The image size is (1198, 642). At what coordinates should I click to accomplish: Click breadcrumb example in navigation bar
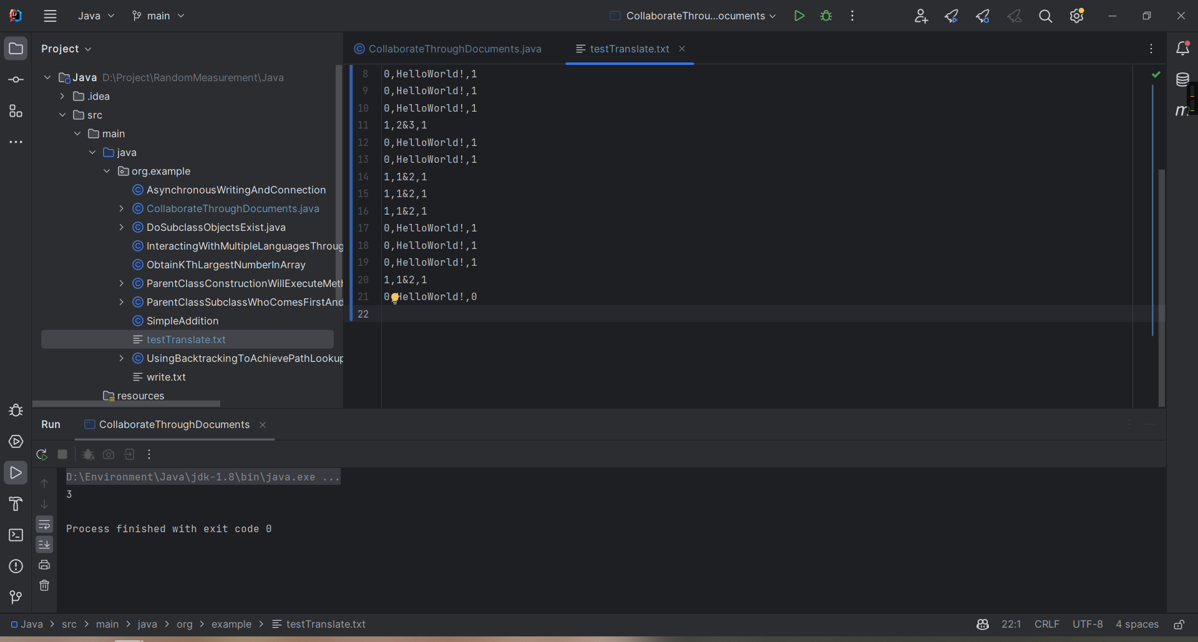click(231, 625)
